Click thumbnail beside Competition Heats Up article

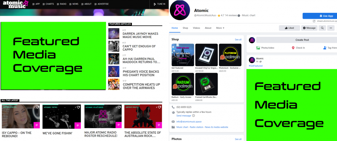114,84
